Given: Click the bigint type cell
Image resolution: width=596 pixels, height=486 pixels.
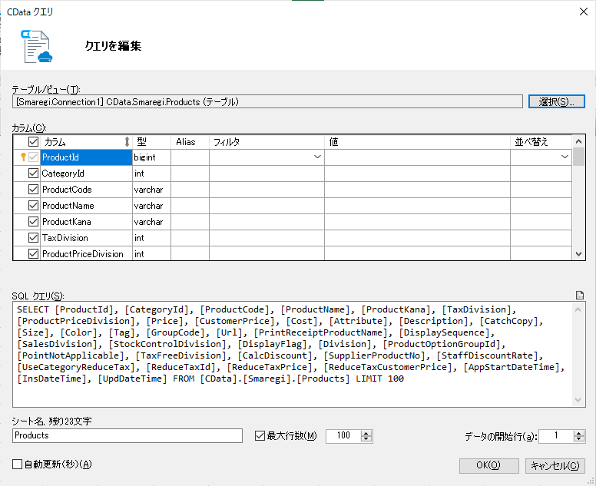Looking at the screenshot, I should coord(151,157).
